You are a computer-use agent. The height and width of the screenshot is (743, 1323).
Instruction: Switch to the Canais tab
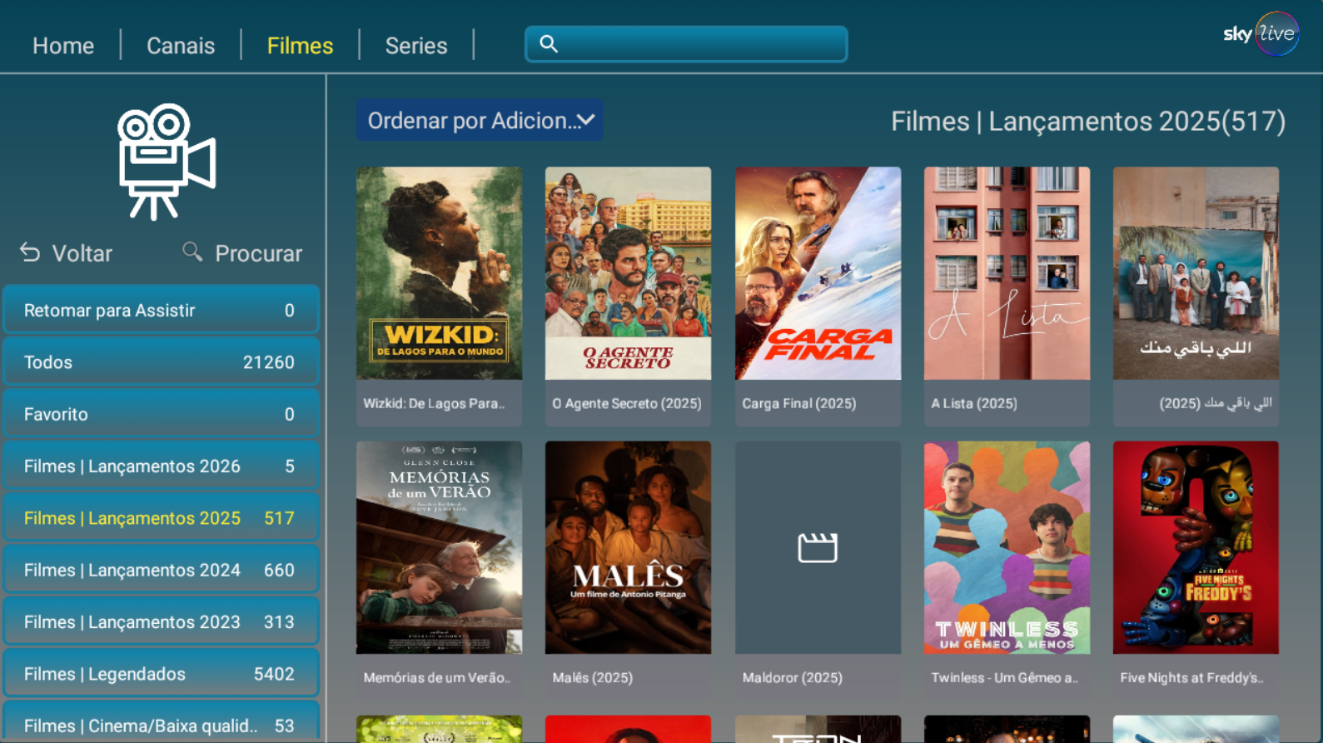181,46
